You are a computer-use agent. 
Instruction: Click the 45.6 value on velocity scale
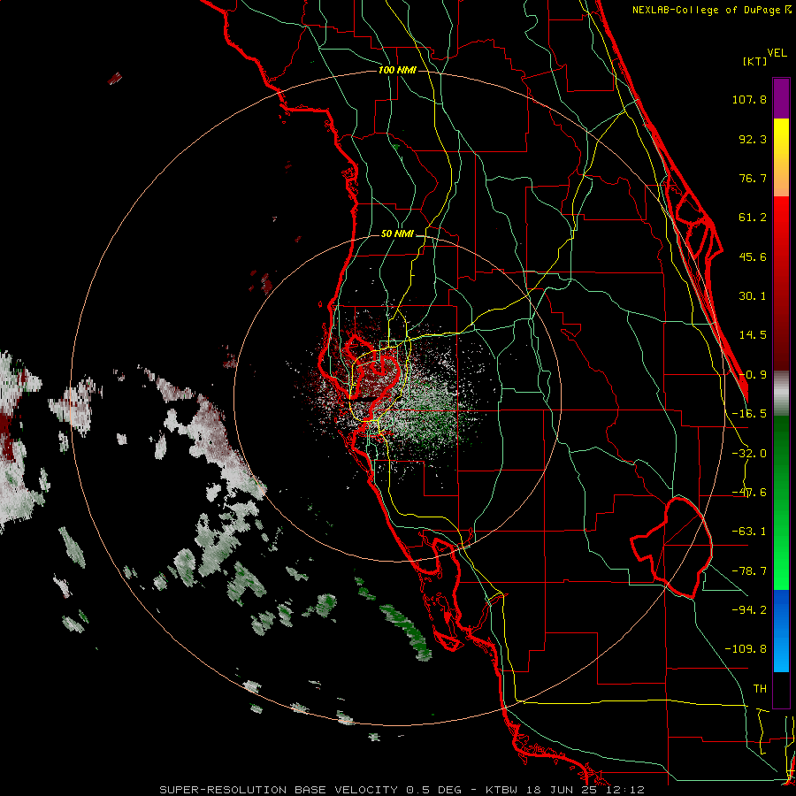point(753,256)
